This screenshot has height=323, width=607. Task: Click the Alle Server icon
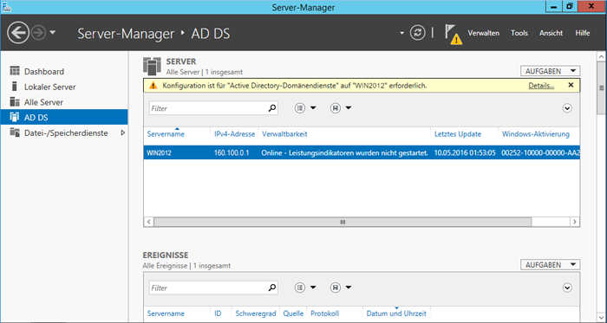[x=15, y=101]
